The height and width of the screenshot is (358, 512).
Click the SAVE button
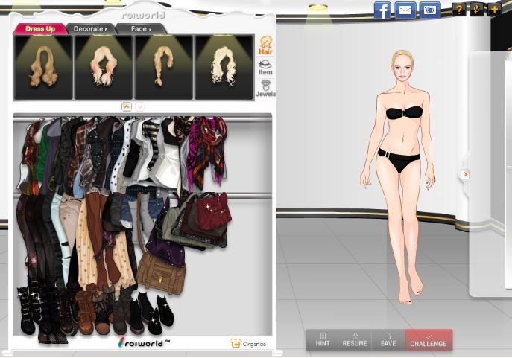tap(388, 340)
